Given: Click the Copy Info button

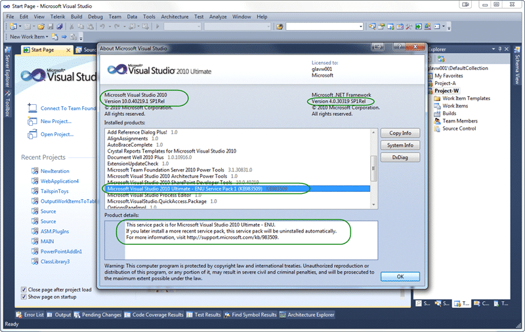Looking at the screenshot, I should (x=400, y=133).
